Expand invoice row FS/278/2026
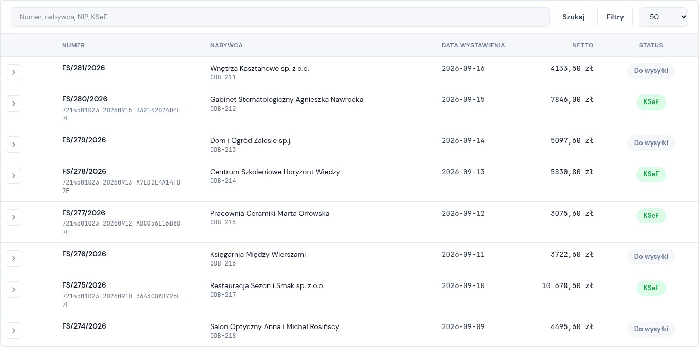The image size is (699, 347). [x=14, y=176]
